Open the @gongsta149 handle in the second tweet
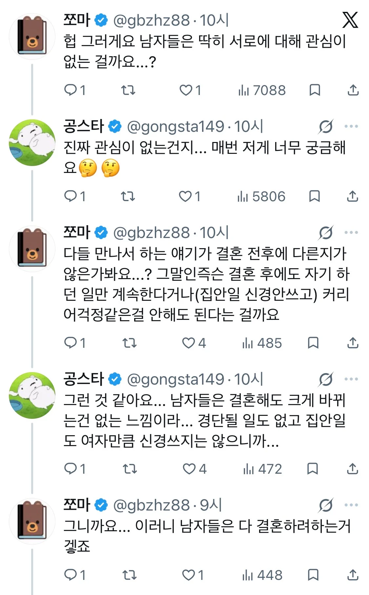Screen dimensions: 369x595 (x=175, y=127)
